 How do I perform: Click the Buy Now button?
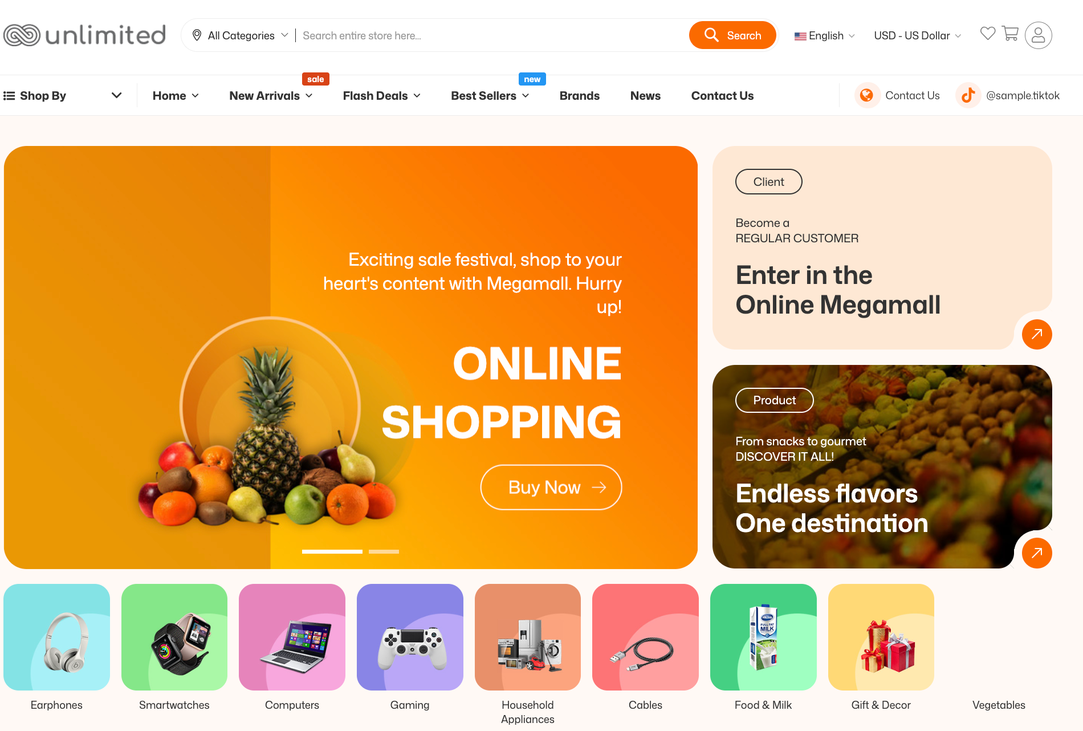tap(551, 488)
